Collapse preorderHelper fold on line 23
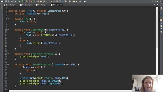This screenshot has width=163, height=92. (x=8, y=64)
